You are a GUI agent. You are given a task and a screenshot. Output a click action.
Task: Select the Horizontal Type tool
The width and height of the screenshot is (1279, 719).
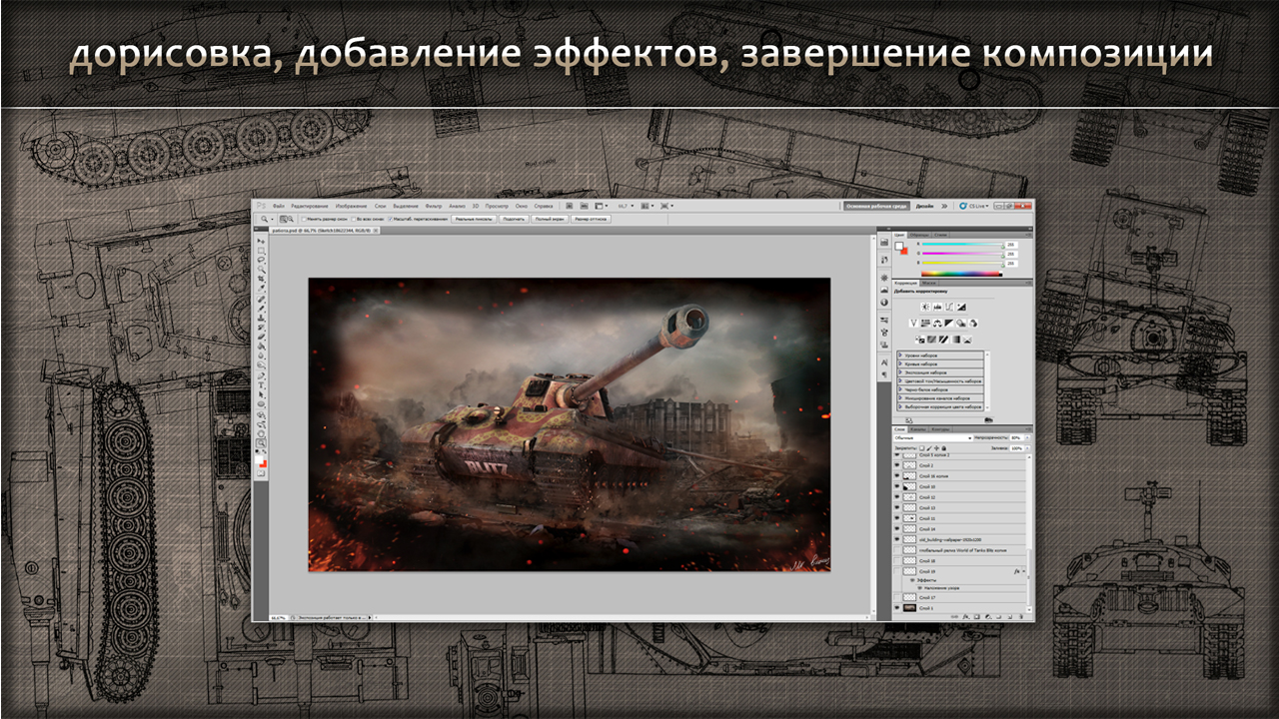261,384
